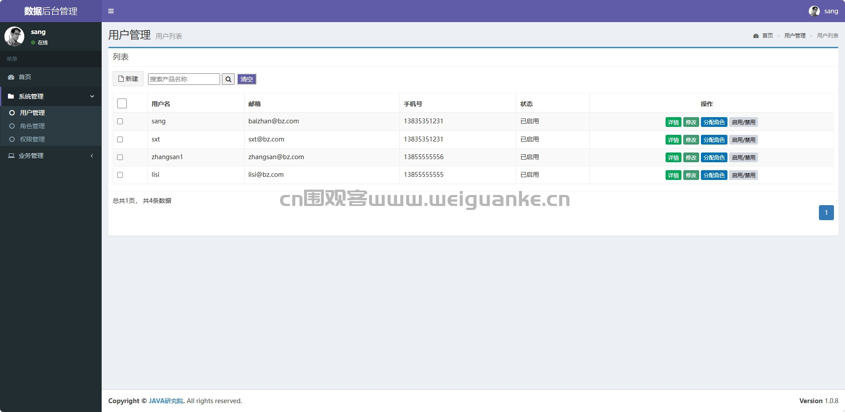Focus the 搜索产品名称 search field
Viewport: 845px width, 412px height.
[184, 79]
